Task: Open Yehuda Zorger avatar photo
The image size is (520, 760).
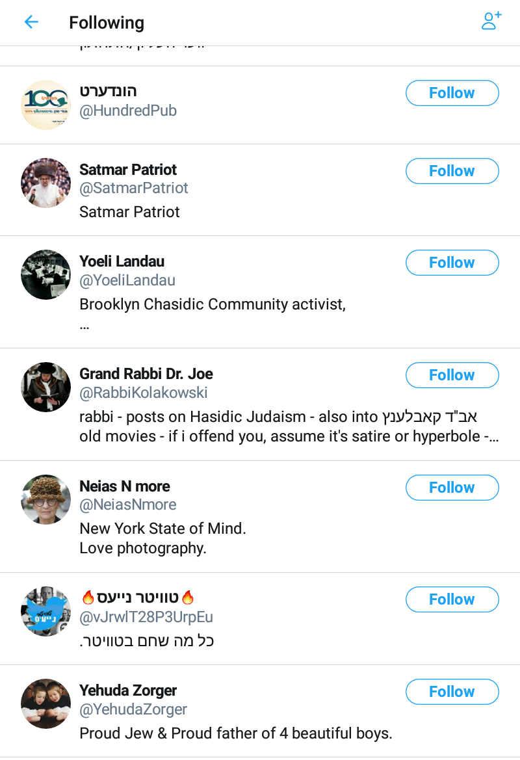Action: 45,704
